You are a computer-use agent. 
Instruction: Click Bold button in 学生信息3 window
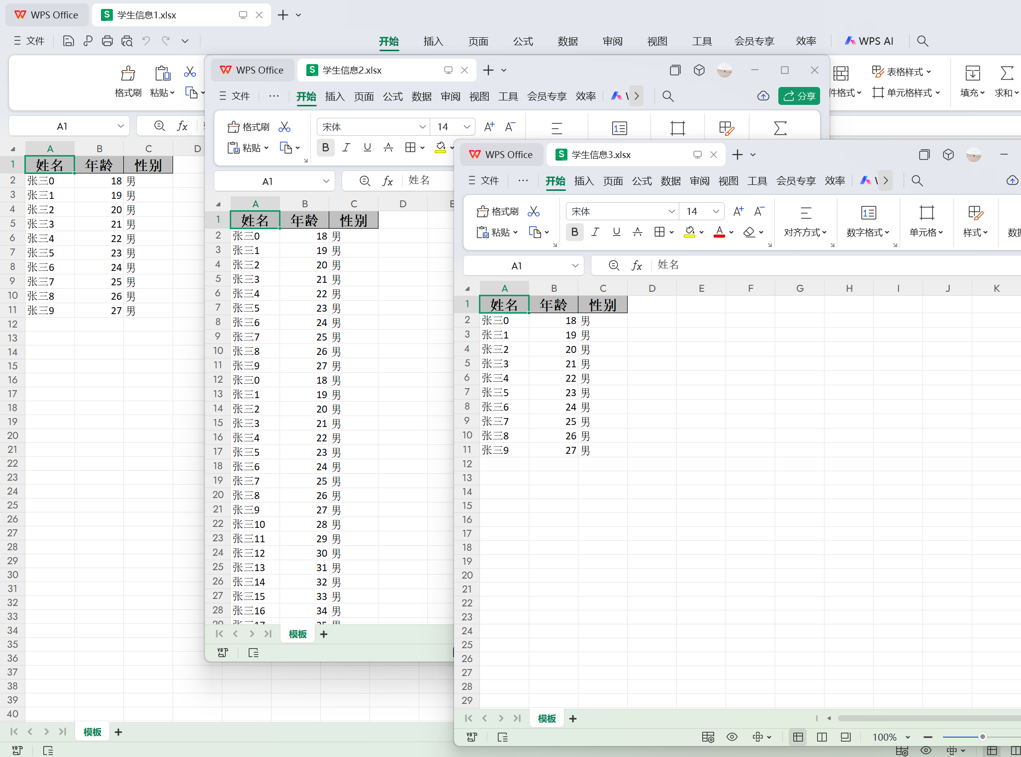(575, 232)
